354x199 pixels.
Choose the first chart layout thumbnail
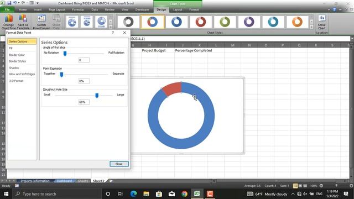72,22
